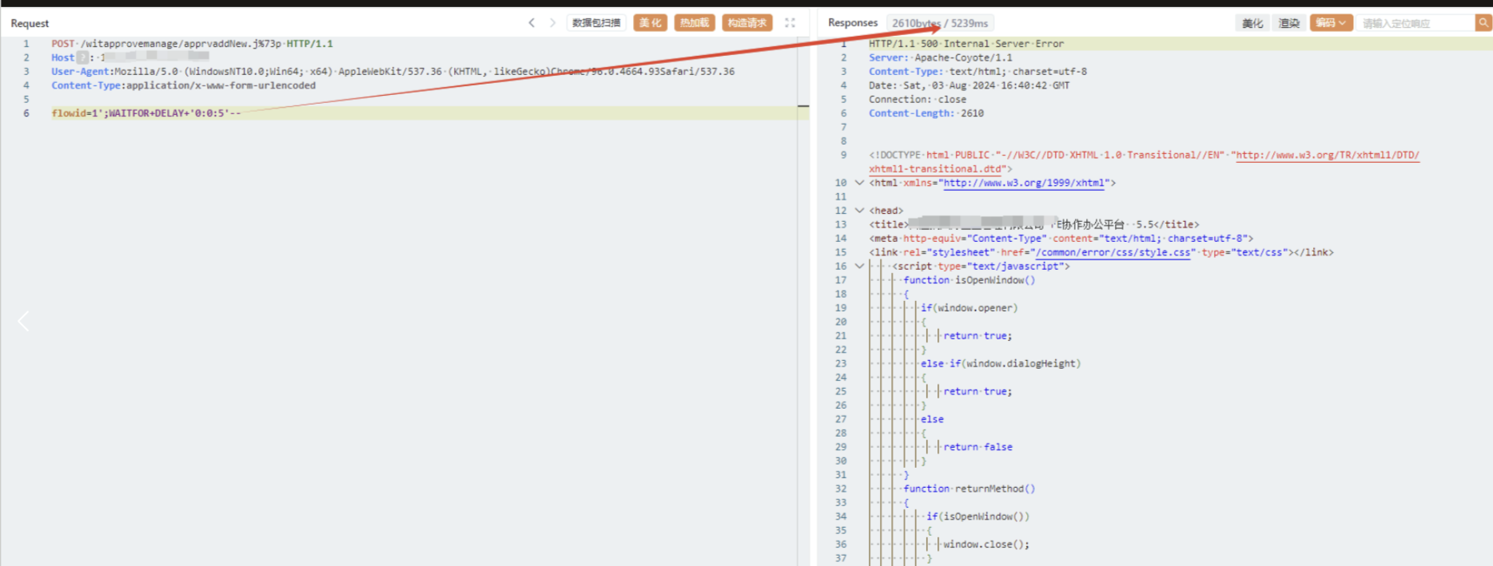The image size is (1493, 566).
Task: Click the left-side back chevron arrow
Action: click(x=23, y=321)
